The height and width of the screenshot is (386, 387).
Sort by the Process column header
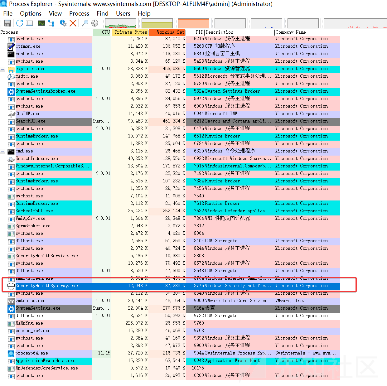46,32
